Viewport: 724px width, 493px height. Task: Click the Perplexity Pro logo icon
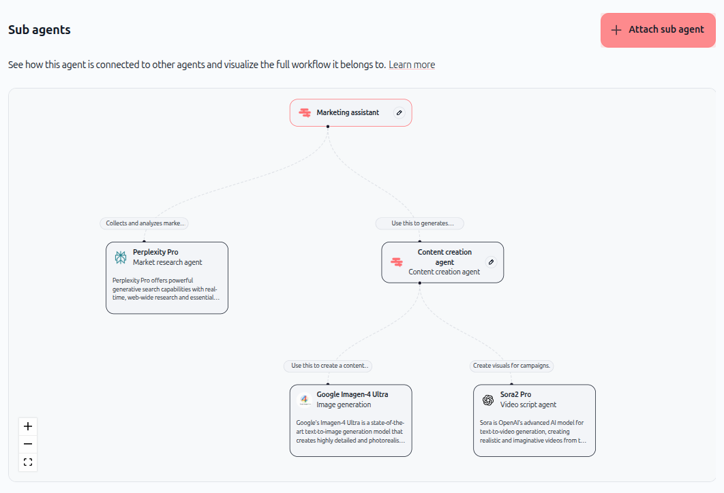tap(121, 257)
